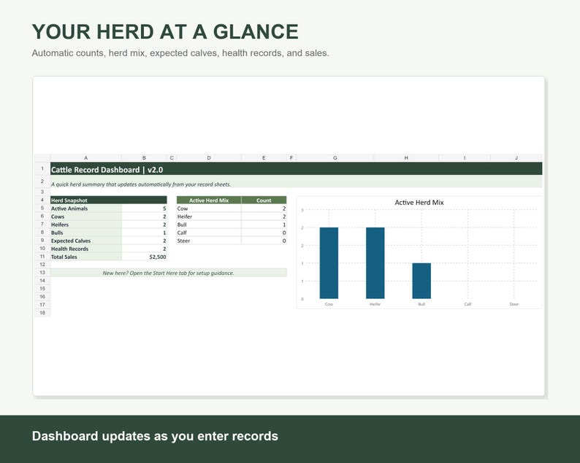Click the 'Calf' axis label under chart
580x463 pixels.
(468, 304)
